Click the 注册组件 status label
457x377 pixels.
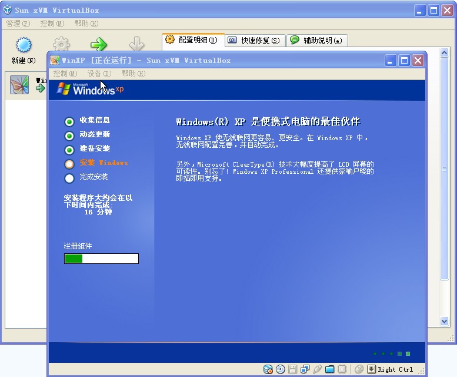pos(78,246)
